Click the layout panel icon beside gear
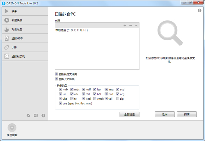This screenshot has width=205, height=141. pos(36,115)
